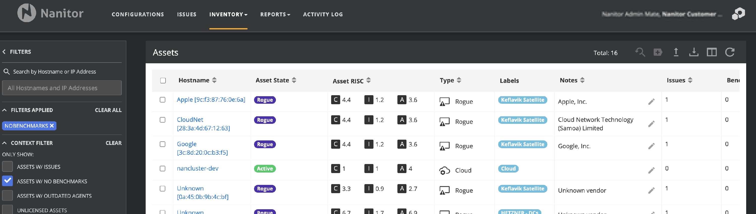The height and width of the screenshot is (214, 756).
Task: Uncheck Assets w/ No Benchmarks
Action: pos(8,181)
